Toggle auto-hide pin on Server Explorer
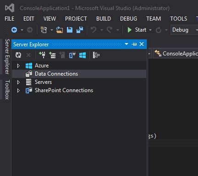This screenshot has width=198, height=176. coord(134,44)
